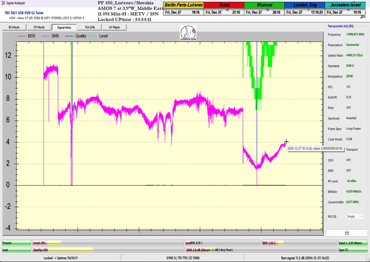This screenshot has width=370, height=262.
Task: Click the DXSATCS.COM satellite logo
Action: pos(188,33)
